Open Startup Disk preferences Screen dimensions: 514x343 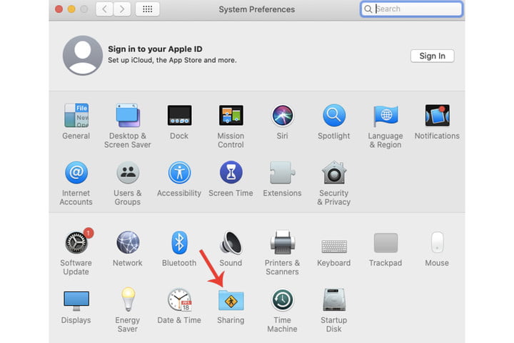coord(333,299)
